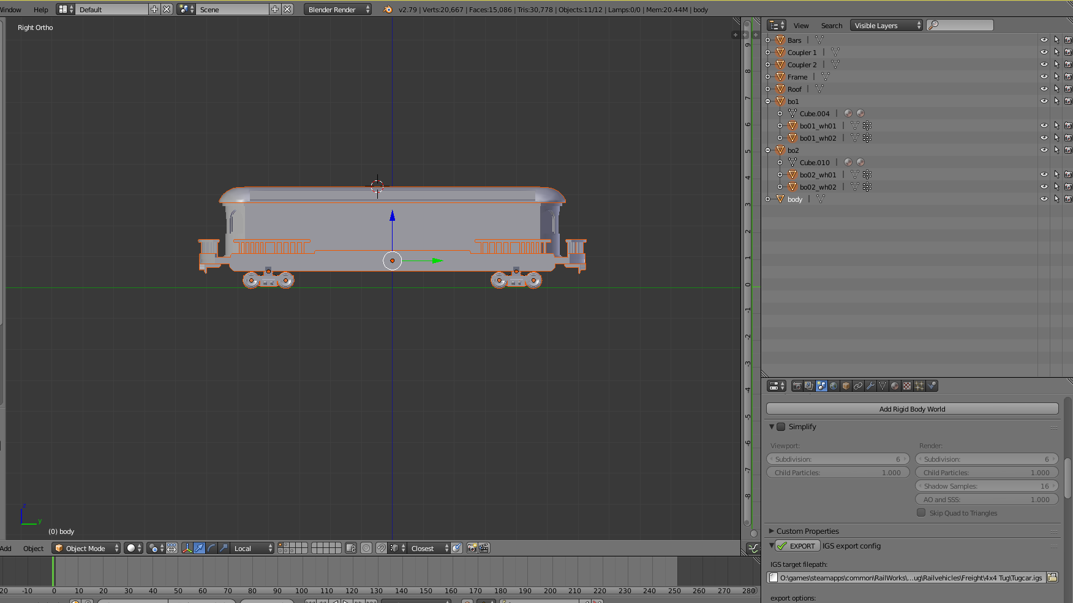
Task: Expand the Custom Properties panel
Action: click(x=772, y=531)
